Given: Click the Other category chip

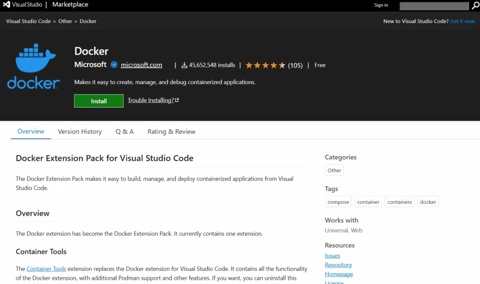Looking at the screenshot, I should [x=334, y=170].
